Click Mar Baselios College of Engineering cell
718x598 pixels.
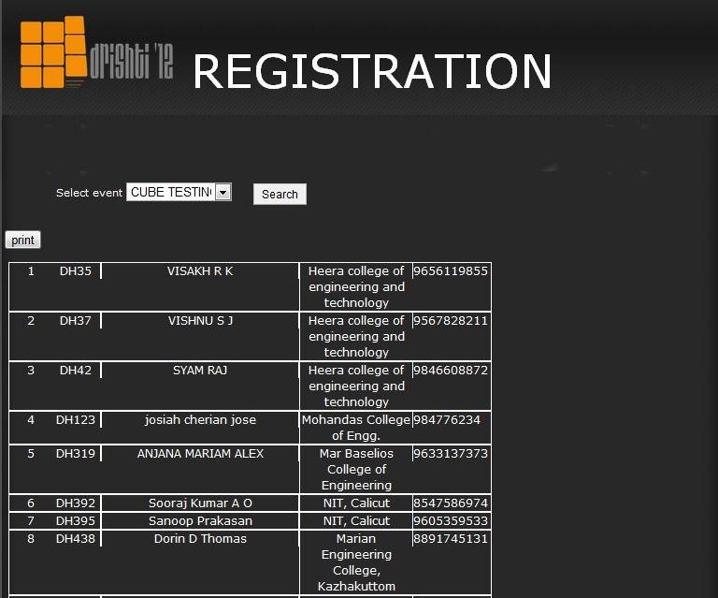(x=356, y=469)
